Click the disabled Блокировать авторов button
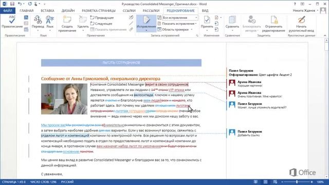Viewport: 329px width, 185px height. [251, 24]
